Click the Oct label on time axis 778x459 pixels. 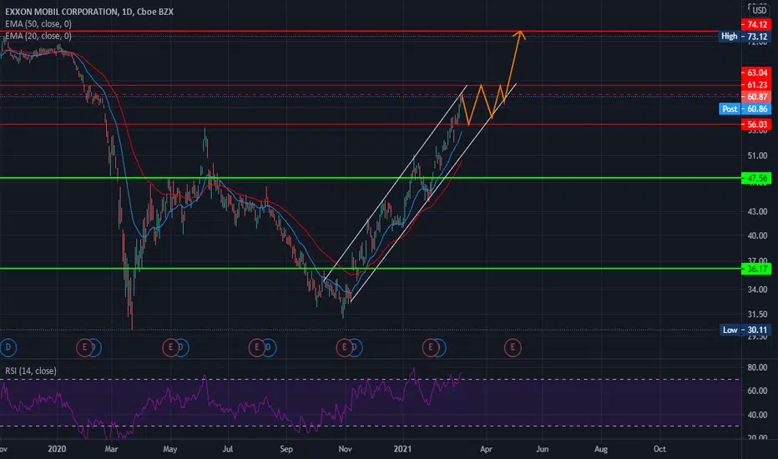pyautogui.click(x=659, y=449)
